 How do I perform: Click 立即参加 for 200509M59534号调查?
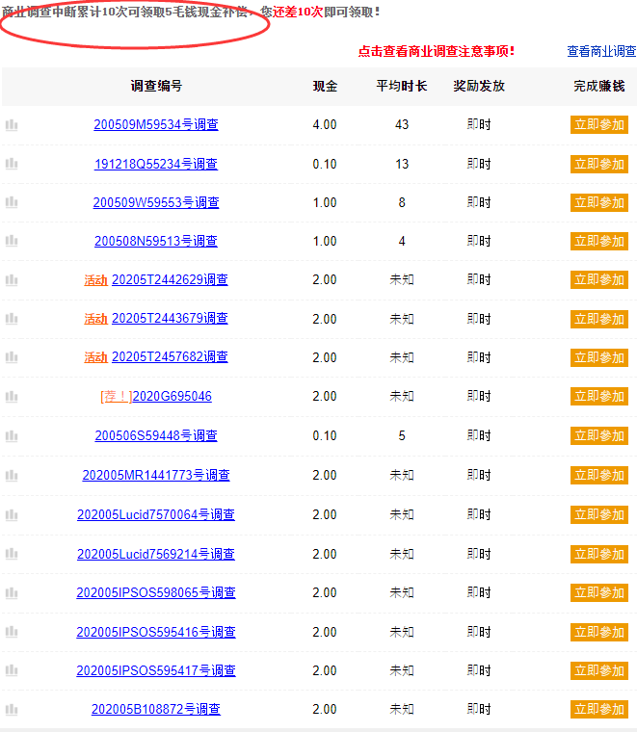coord(599,124)
